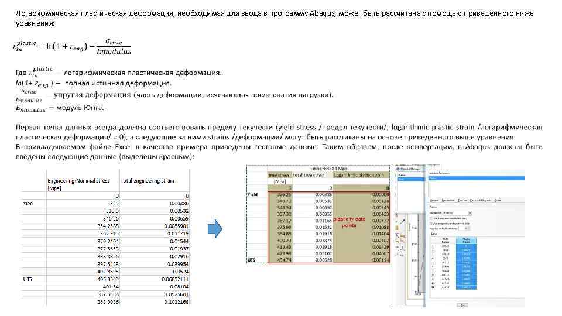Image resolution: width=562 pixels, height=316 pixels.
Task: Open the Other menu in material editor
Action: pyautogui.click(x=498, y=200)
